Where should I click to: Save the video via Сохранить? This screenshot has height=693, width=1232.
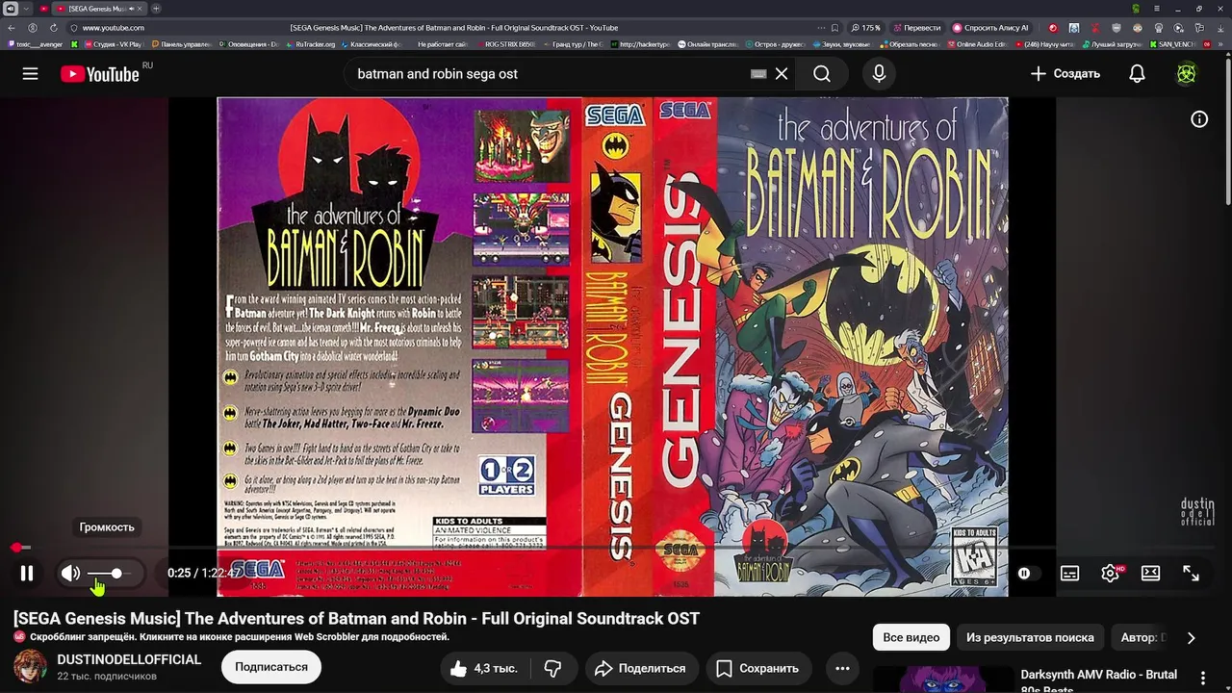(758, 668)
